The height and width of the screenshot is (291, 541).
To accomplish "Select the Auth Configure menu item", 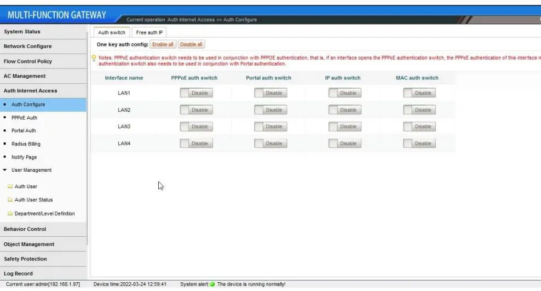I will (43, 104).
